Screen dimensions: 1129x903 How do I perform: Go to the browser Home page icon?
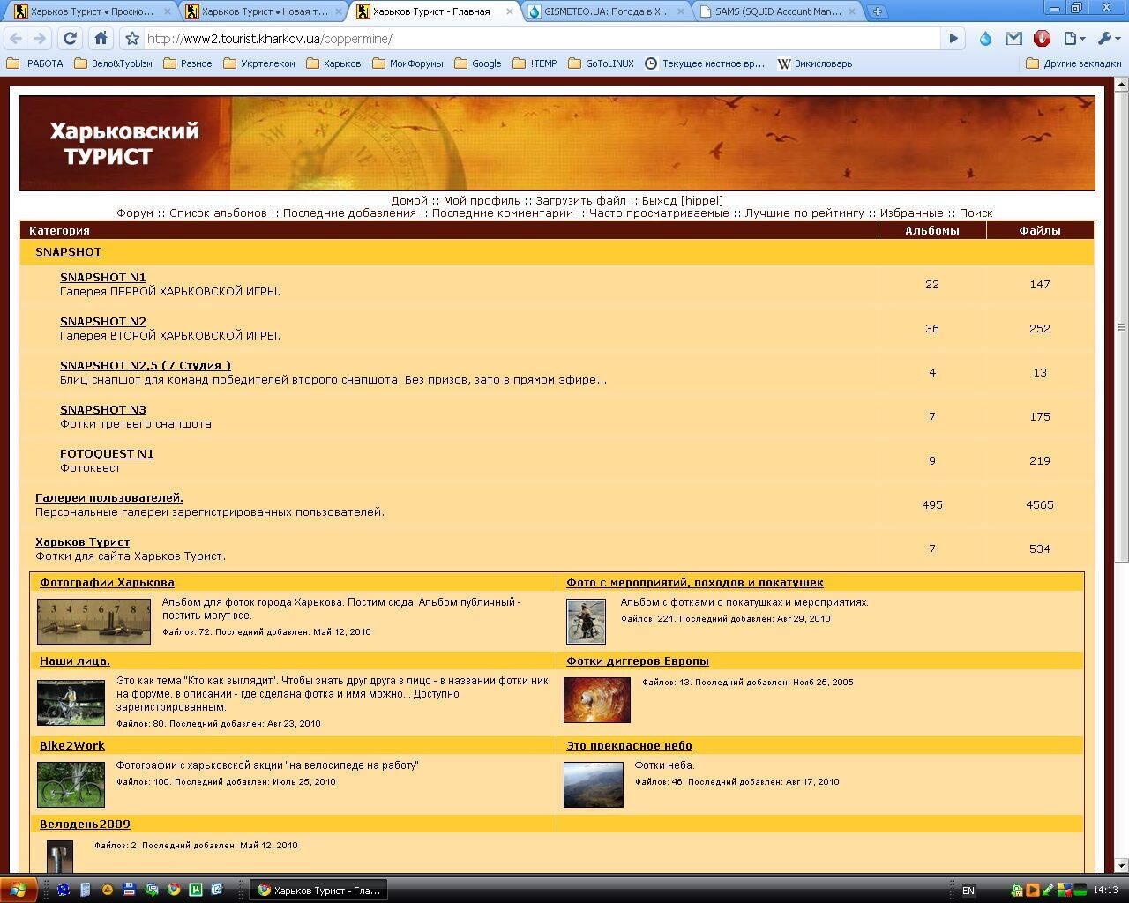click(101, 39)
